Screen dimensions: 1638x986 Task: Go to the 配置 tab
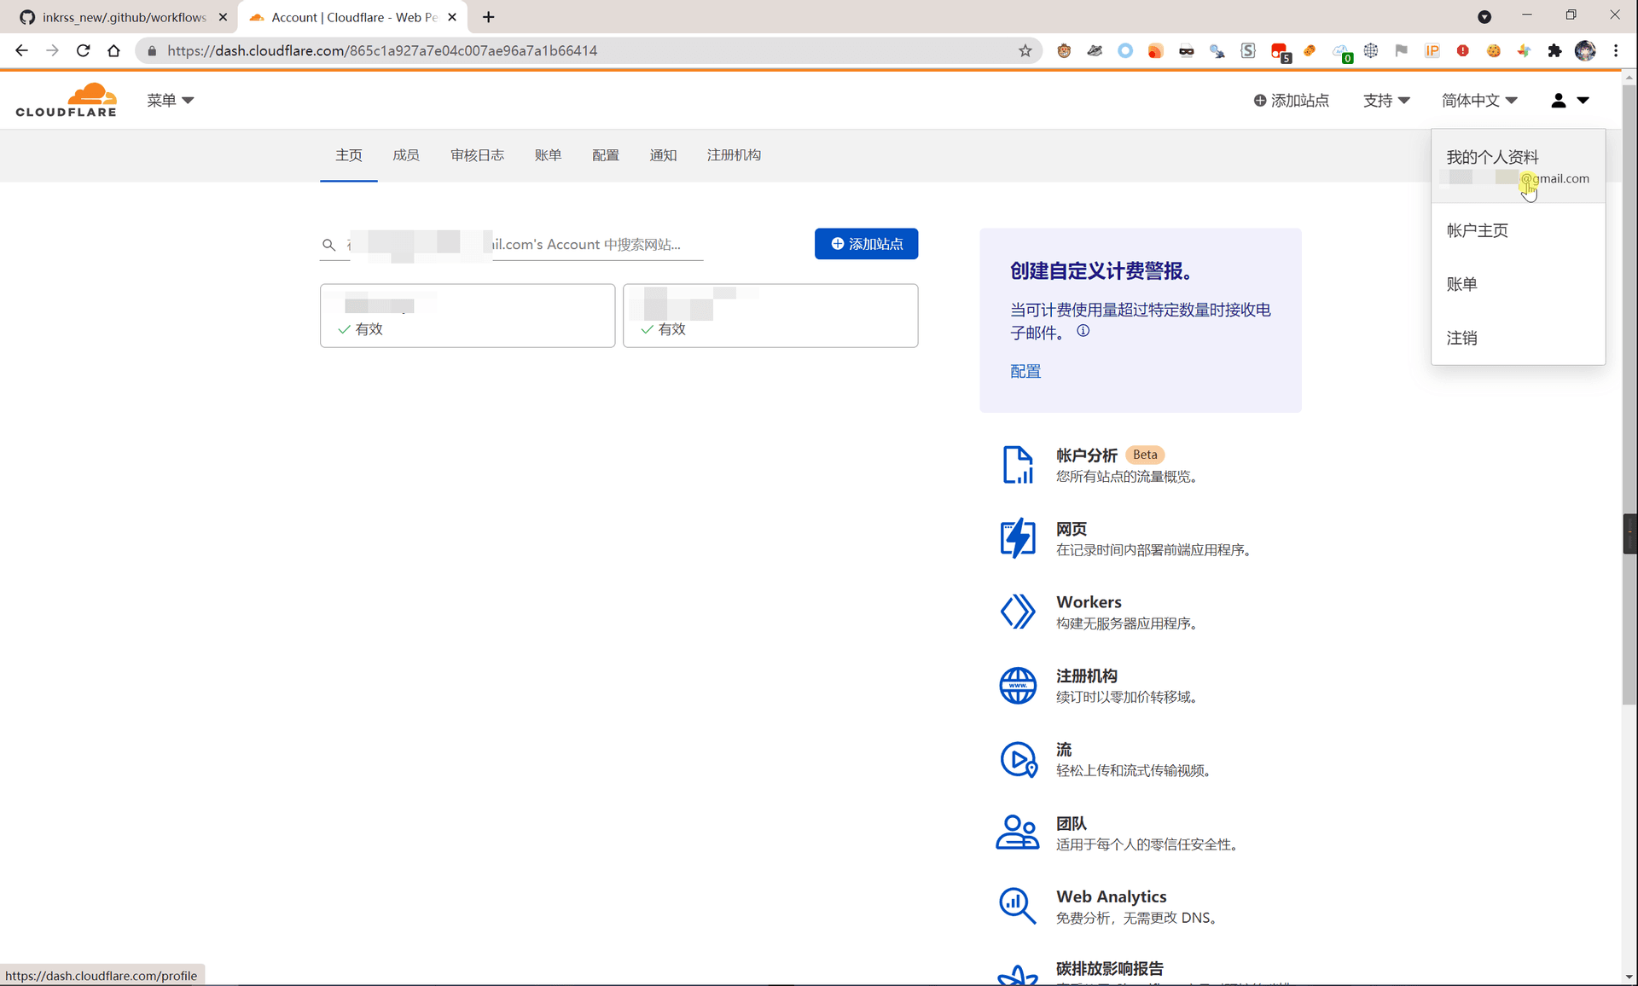click(x=606, y=155)
